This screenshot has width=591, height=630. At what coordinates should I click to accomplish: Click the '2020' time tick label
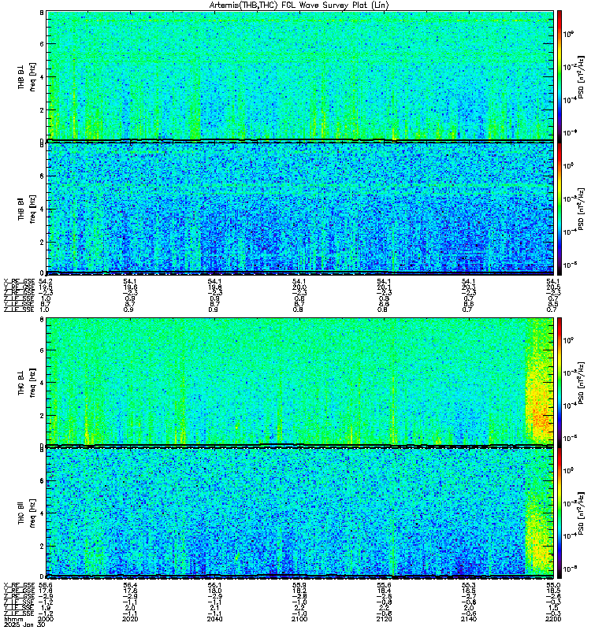tap(130, 619)
